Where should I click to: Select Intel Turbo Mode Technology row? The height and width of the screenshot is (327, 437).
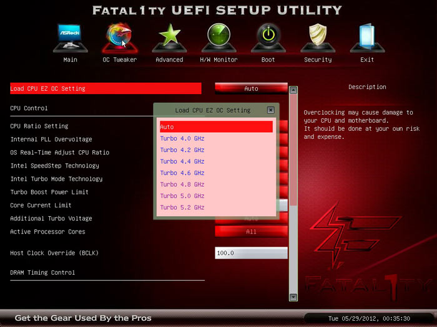click(56, 179)
